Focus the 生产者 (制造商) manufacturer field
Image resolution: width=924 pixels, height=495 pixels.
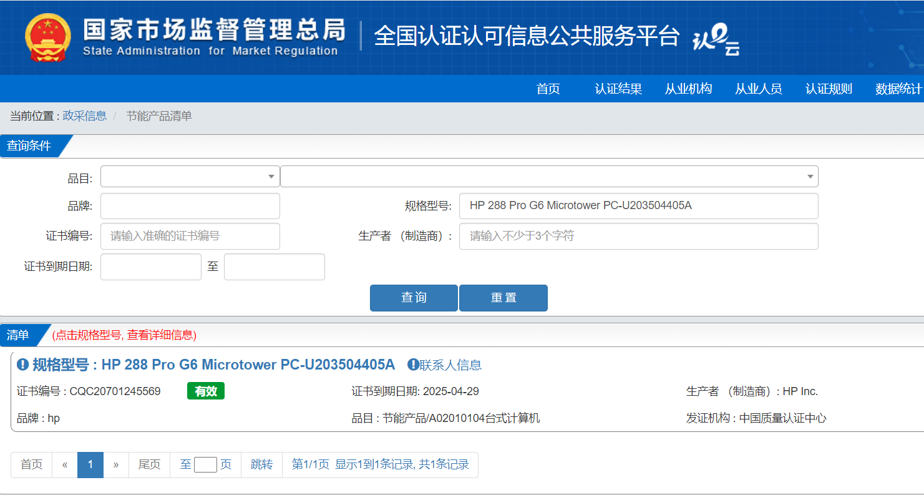(639, 237)
